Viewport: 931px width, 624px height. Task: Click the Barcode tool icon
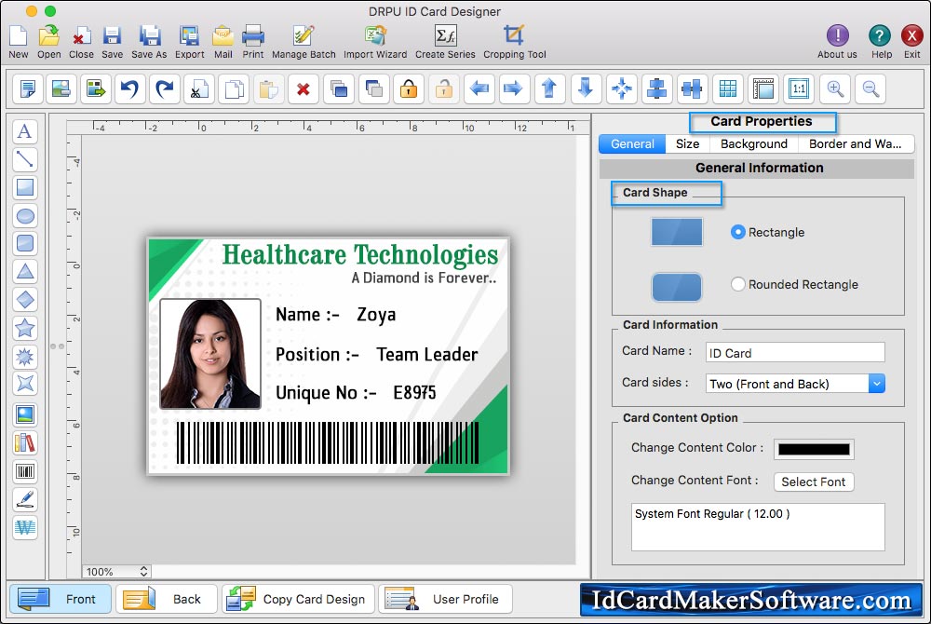[x=25, y=471]
